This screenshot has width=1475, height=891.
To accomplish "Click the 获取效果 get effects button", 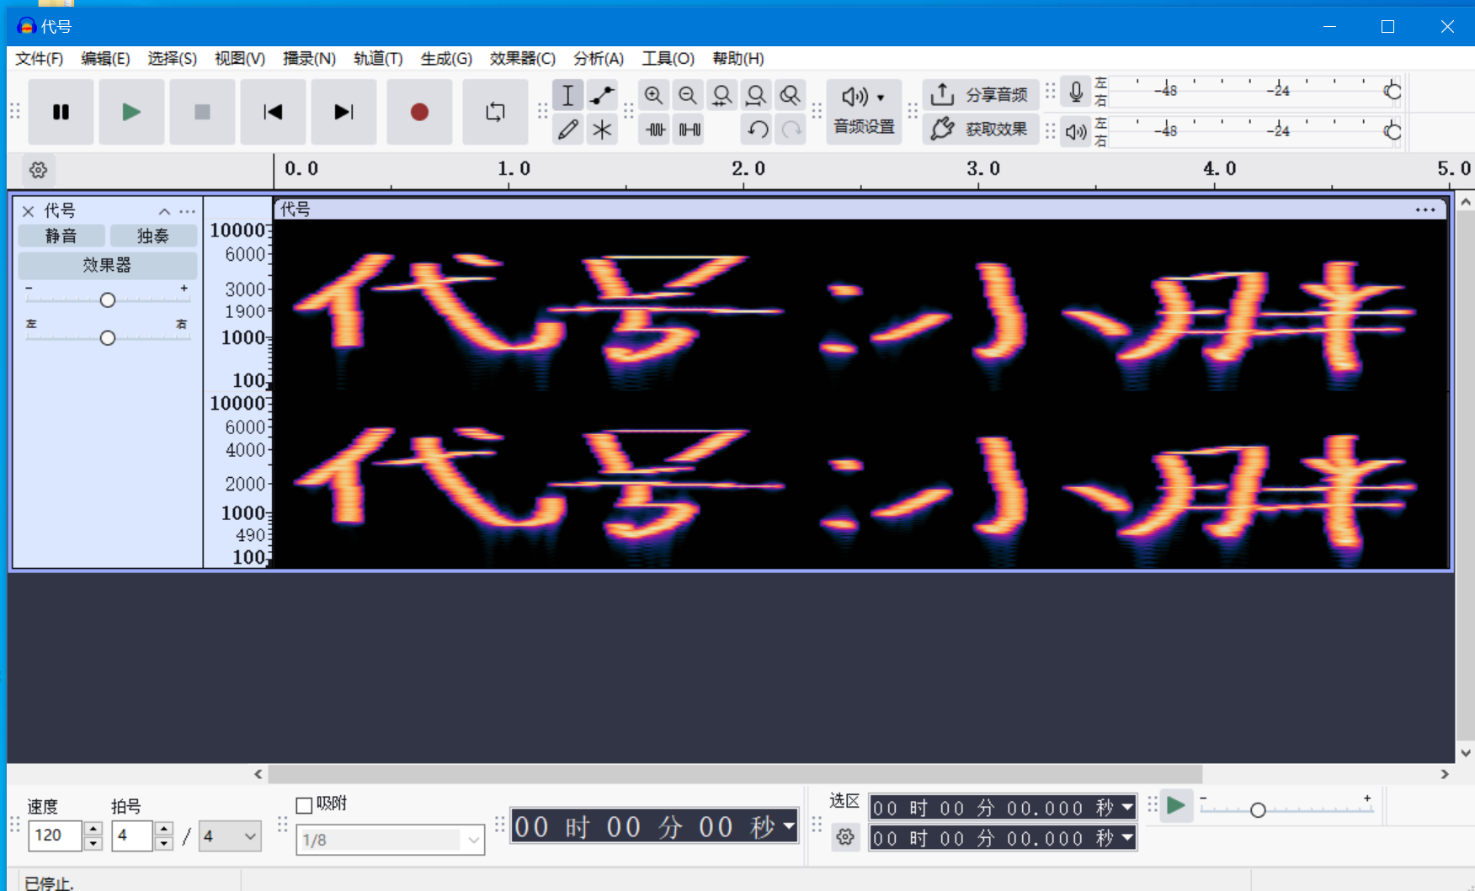I will pyautogui.click(x=981, y=129).
